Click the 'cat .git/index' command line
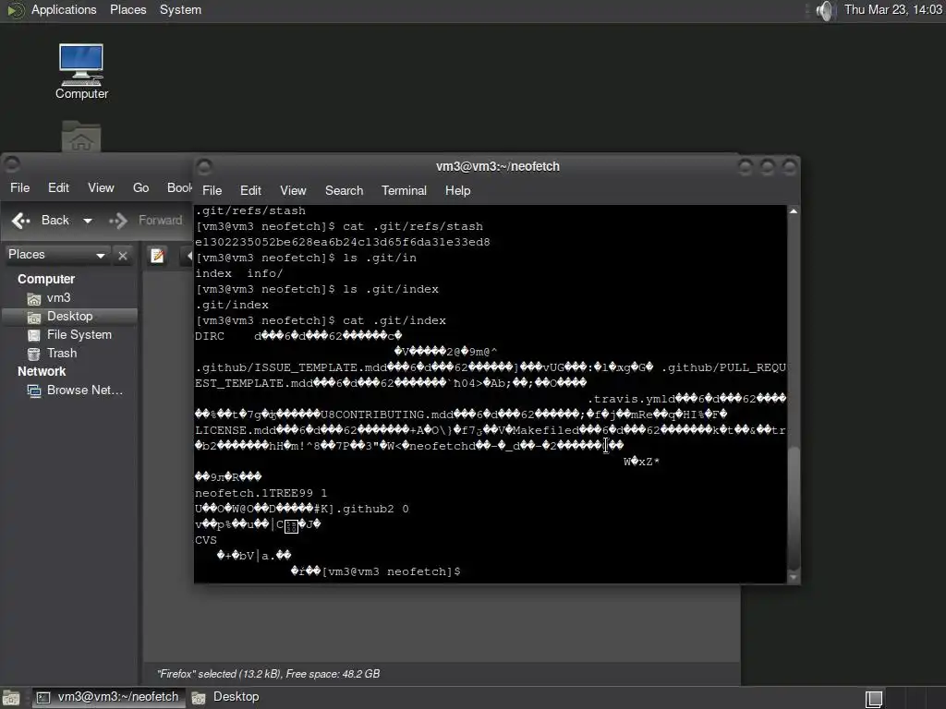This screenshot has height=709, width=946. [x=321, y=320]
